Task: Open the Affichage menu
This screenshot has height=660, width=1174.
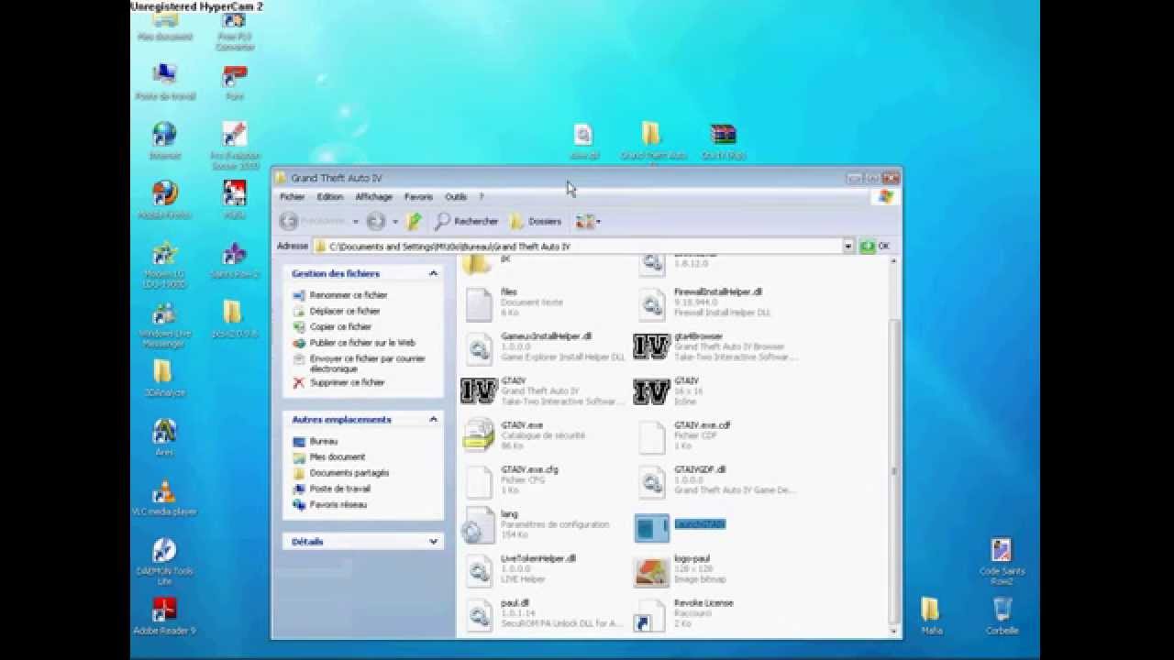Action: [373, 197]
